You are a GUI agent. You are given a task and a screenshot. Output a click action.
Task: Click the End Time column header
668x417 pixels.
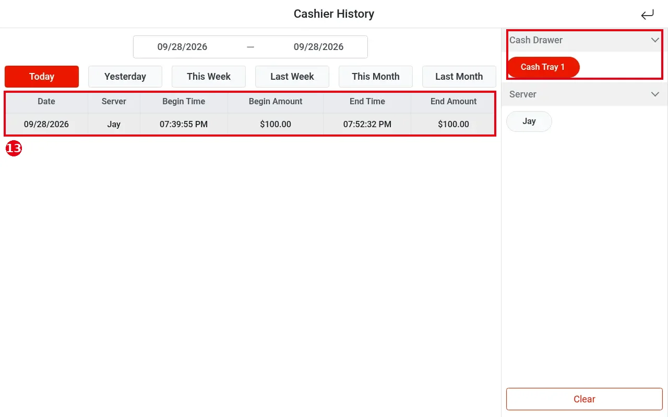[367, 102]
